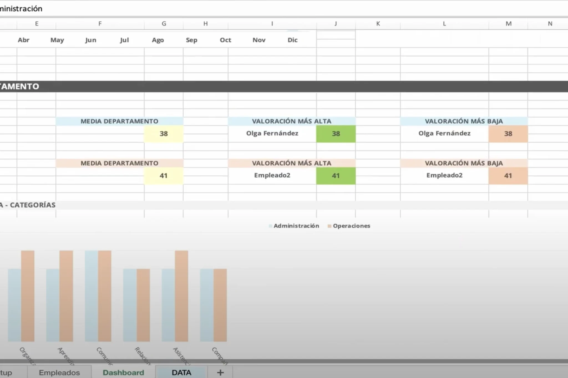Select green cell with value 38
The image size is (568, 378).
point(336,134)
